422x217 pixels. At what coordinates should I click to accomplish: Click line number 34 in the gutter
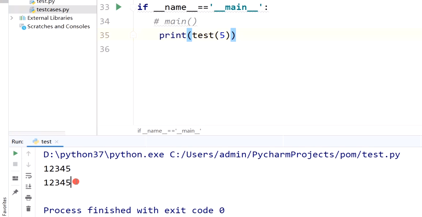tap(104, 21)
